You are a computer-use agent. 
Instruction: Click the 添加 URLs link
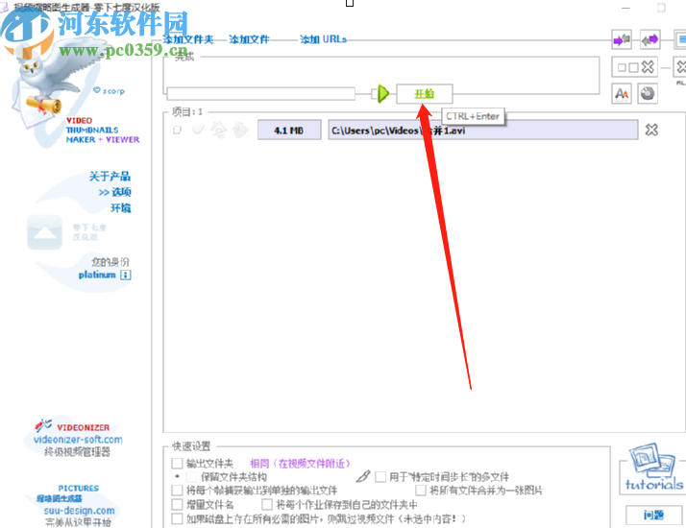[x=324, y=39]
